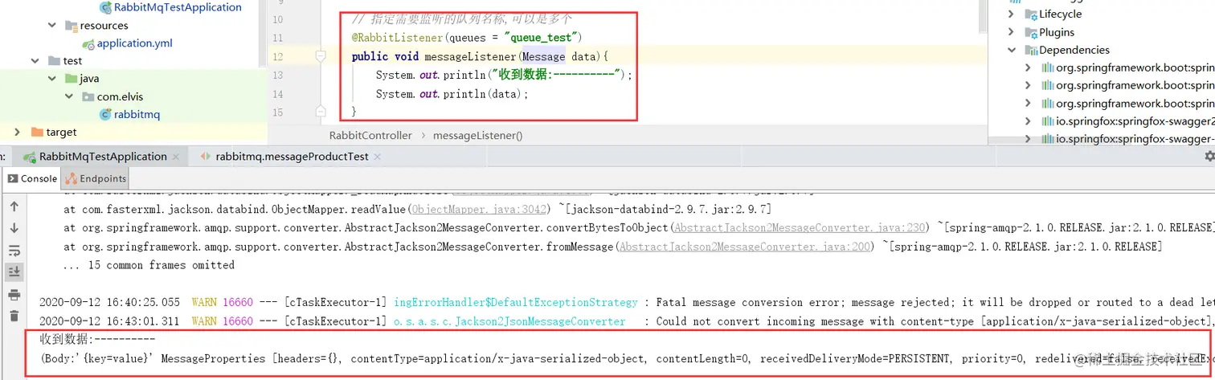Expand the io.springfox:springfox-swagger2 dependency
The image size is (1215, 380).
tap(1029, 121)
